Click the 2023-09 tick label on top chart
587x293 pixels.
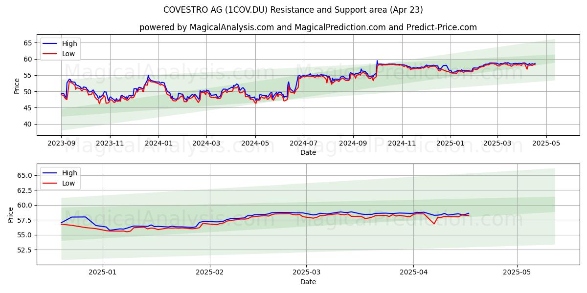(x=61, y=144)
